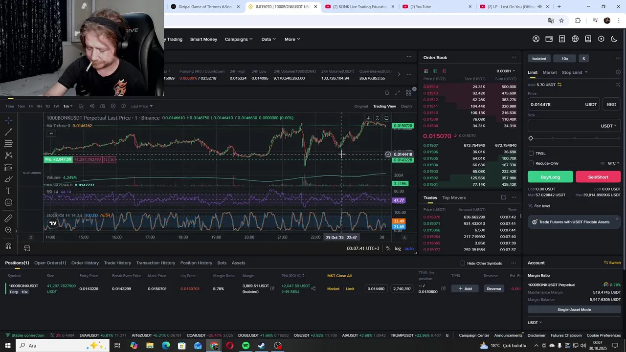Viewport: 626px width, 352px height.
Task: Open Spotify from the taskbar
Action: 246,346
